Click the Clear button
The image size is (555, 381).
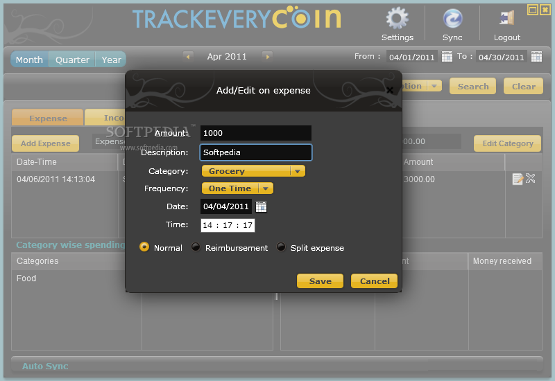[x=524, y=86]
